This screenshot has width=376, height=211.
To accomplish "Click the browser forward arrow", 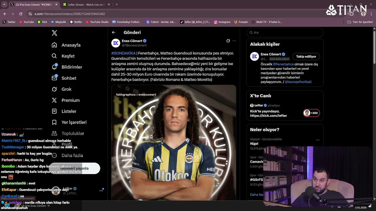I will pos(13,14).
